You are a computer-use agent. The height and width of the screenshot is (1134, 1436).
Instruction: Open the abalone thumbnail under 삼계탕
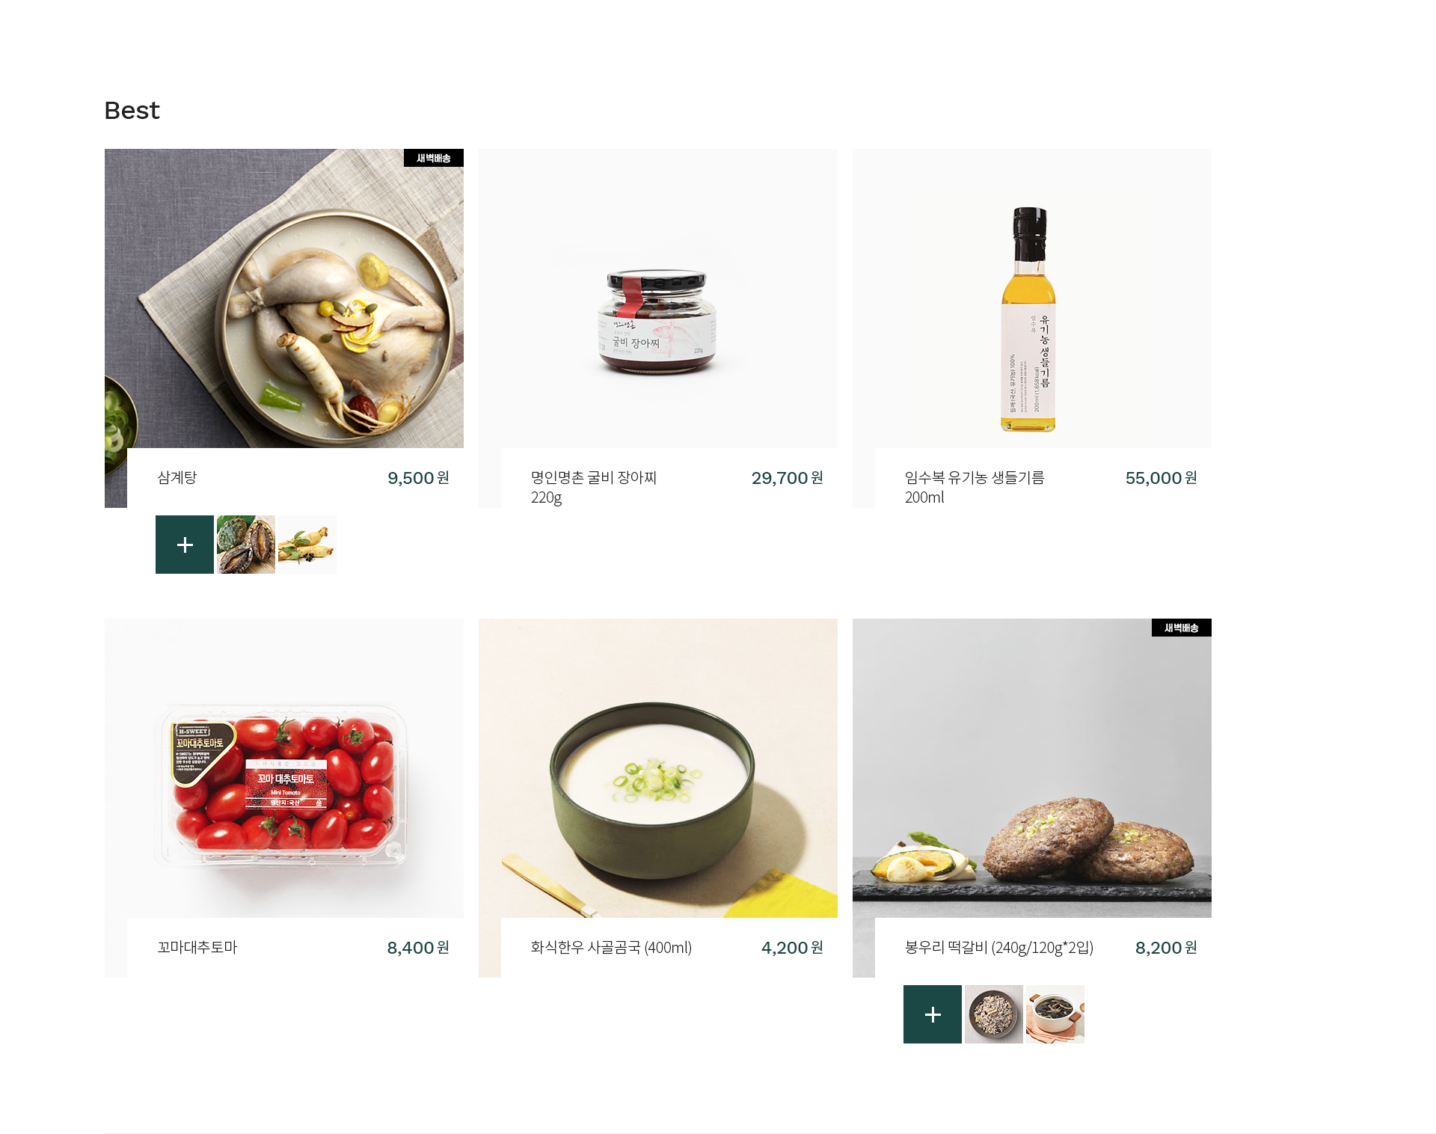point(246,545)
